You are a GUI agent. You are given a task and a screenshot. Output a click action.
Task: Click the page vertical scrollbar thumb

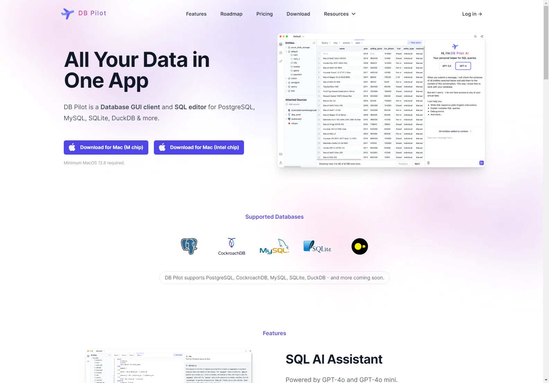click(546, 43)
